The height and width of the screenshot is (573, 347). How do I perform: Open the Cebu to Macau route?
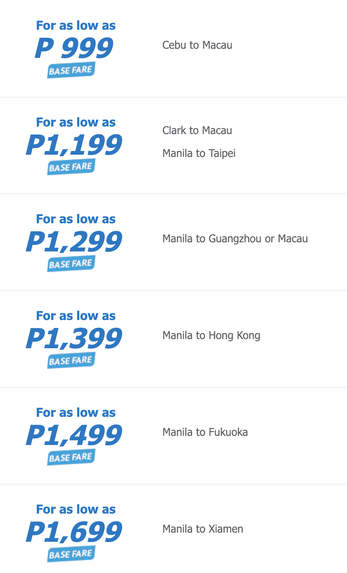pos(197,45)
